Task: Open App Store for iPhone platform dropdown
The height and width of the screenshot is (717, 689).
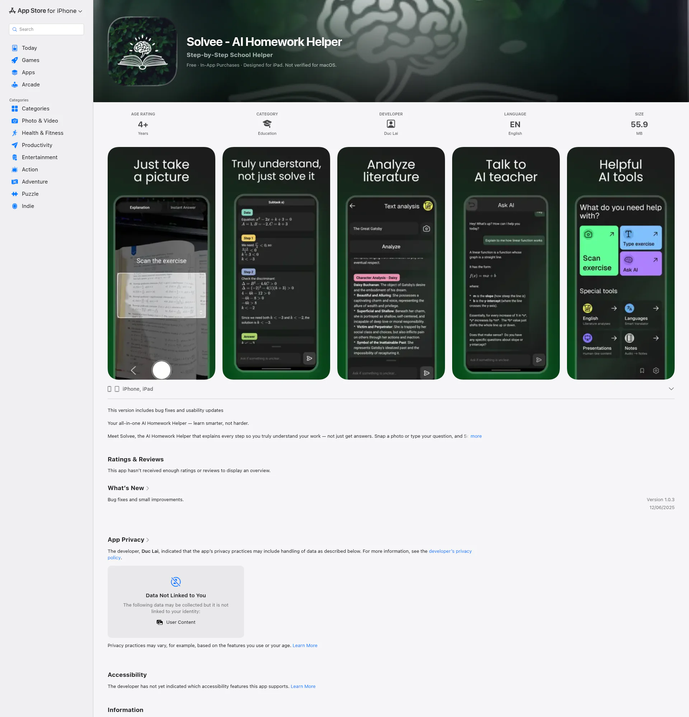Action: [x=46, y=11]
